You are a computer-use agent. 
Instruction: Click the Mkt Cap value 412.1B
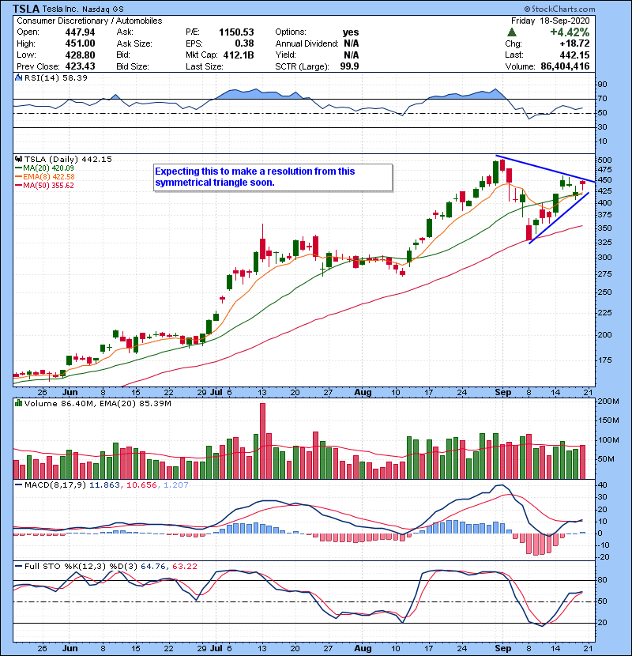(239, 55)
